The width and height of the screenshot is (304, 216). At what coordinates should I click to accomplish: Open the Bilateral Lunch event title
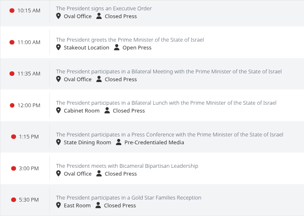pyautogui.click(x=166, y=103)
